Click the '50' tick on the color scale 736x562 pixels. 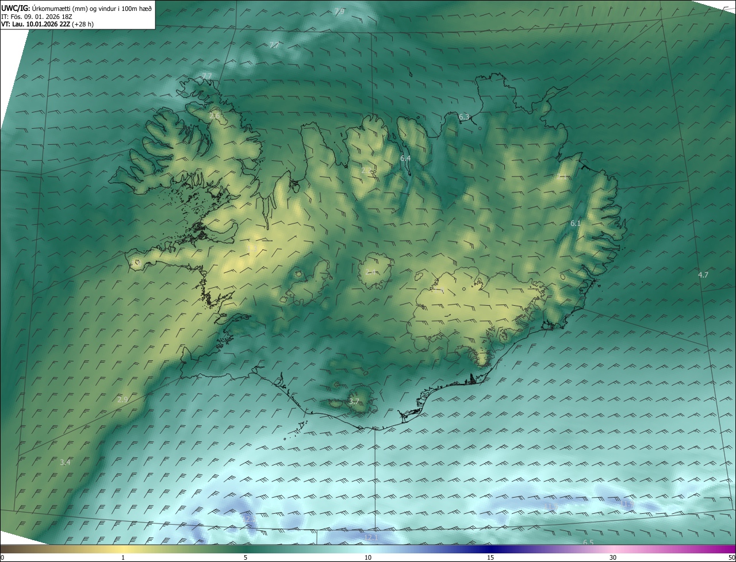pos(731,557)
